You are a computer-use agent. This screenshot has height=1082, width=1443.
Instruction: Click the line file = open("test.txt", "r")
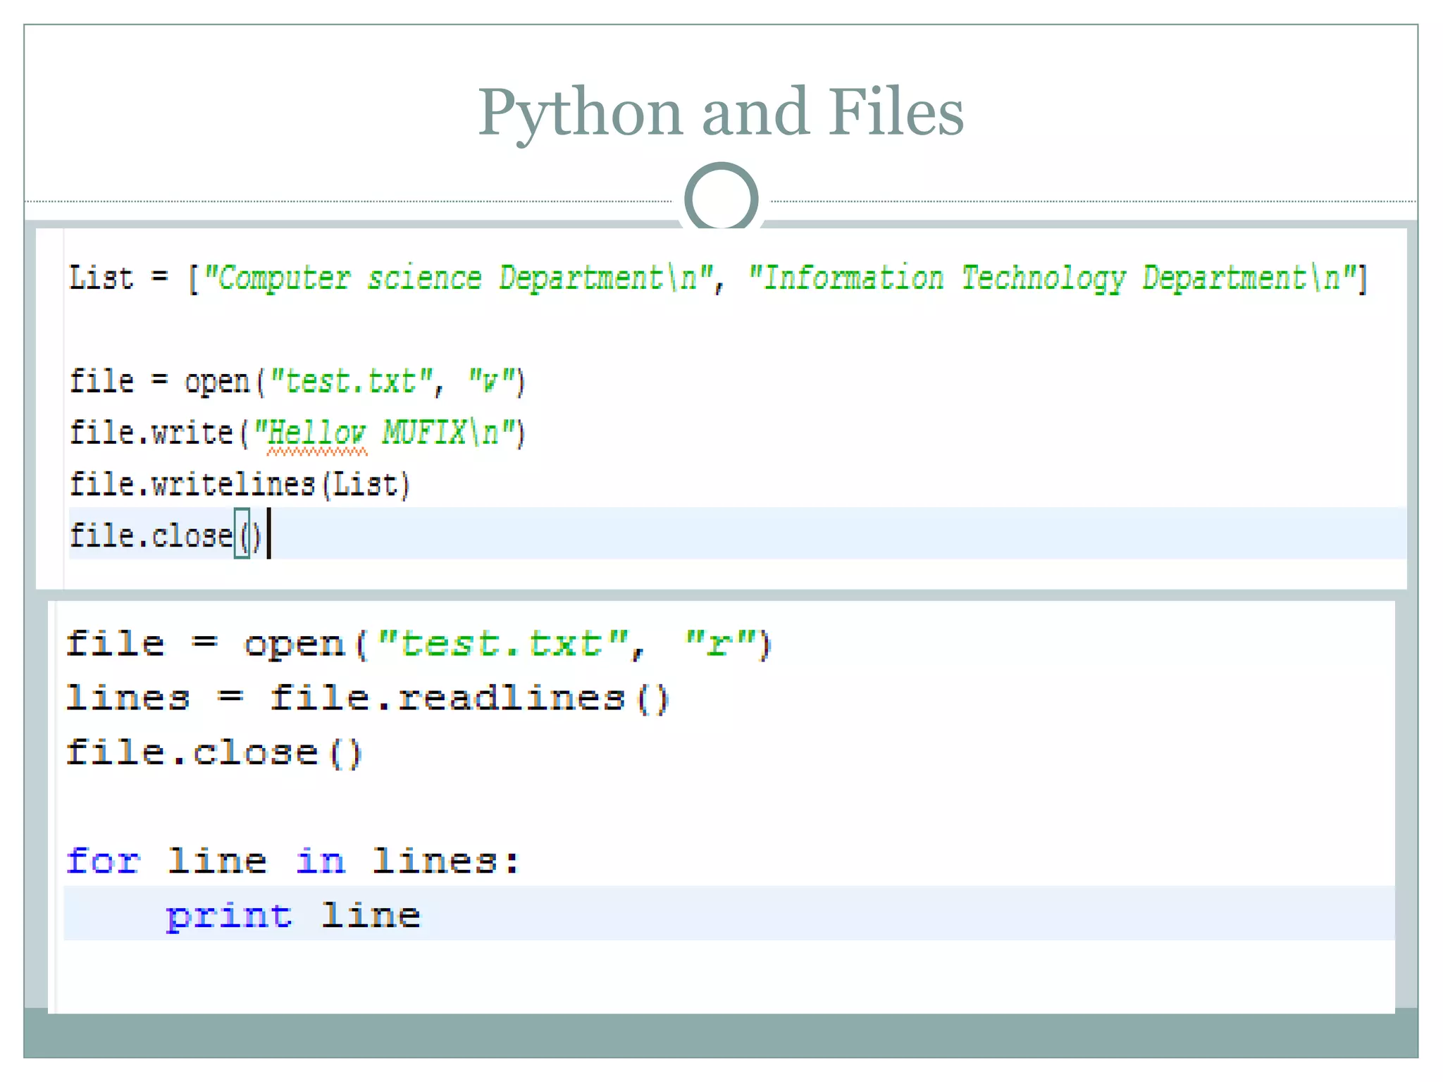(x=419, y=644)
